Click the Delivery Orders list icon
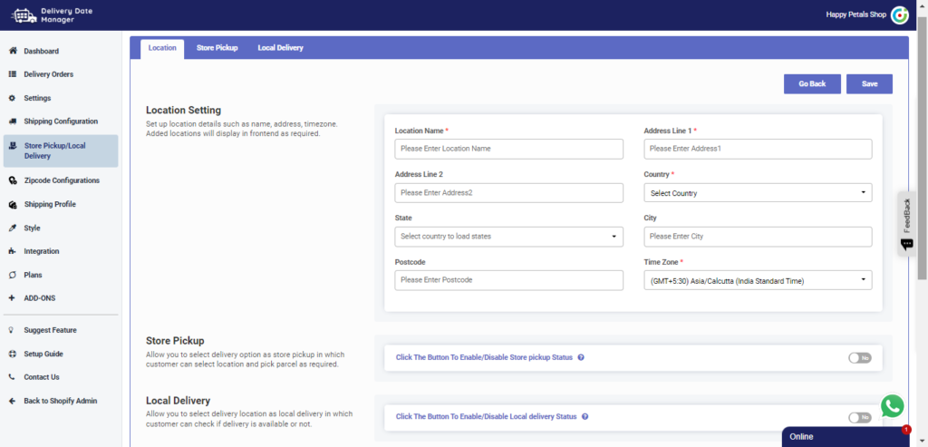 [x=12, y=74]
